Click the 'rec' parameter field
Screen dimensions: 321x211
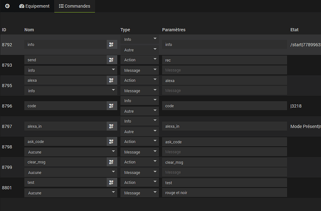point(224,60)
